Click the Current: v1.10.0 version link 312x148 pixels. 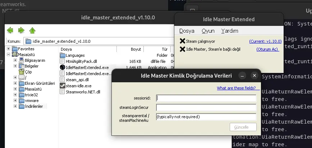pos(265,41)
